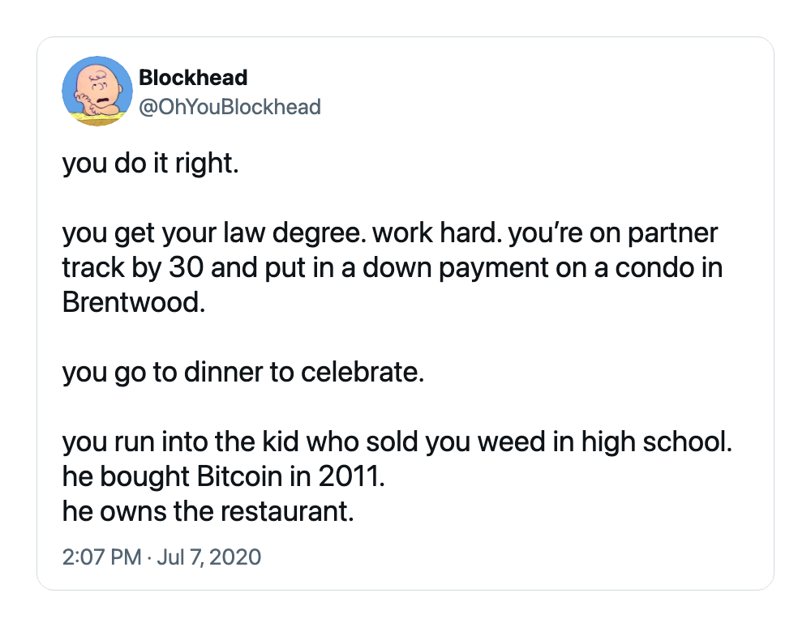Click the sentence "you get your law degree."
Image resolution: width=811 pixels, height=627 pixels.
pos(215,234)
